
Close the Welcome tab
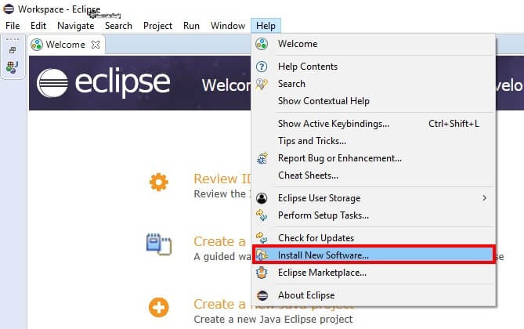(96, 45)
